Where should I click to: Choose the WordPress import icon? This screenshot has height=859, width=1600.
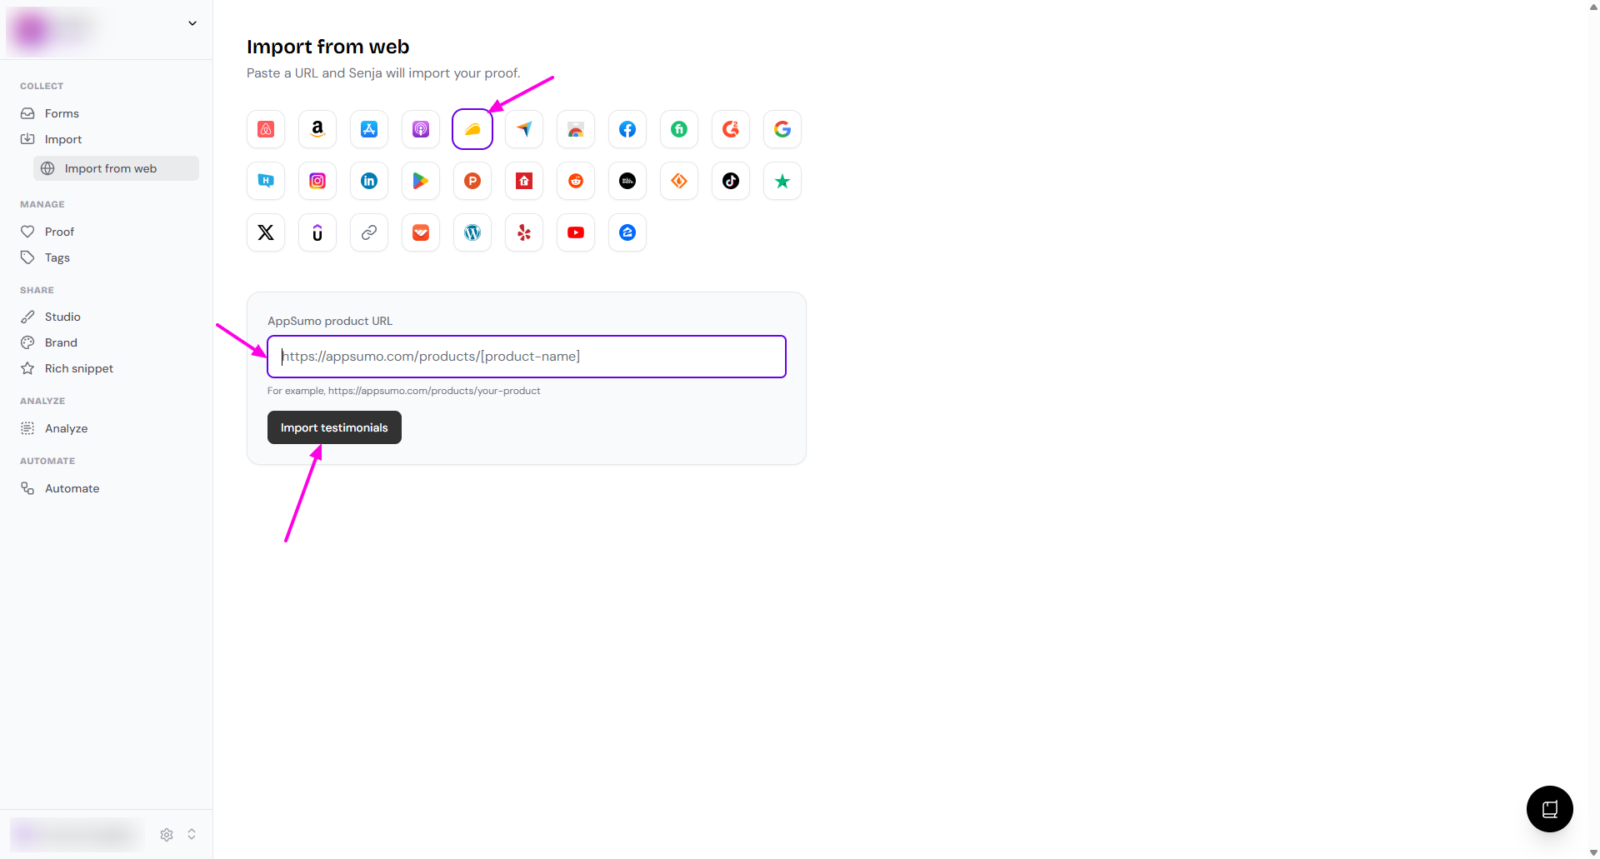tap(472, 232)
